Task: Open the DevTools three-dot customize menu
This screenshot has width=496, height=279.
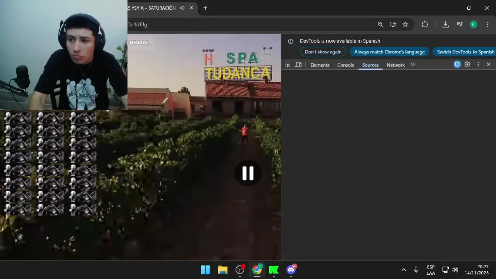Action: pos(478,65)
